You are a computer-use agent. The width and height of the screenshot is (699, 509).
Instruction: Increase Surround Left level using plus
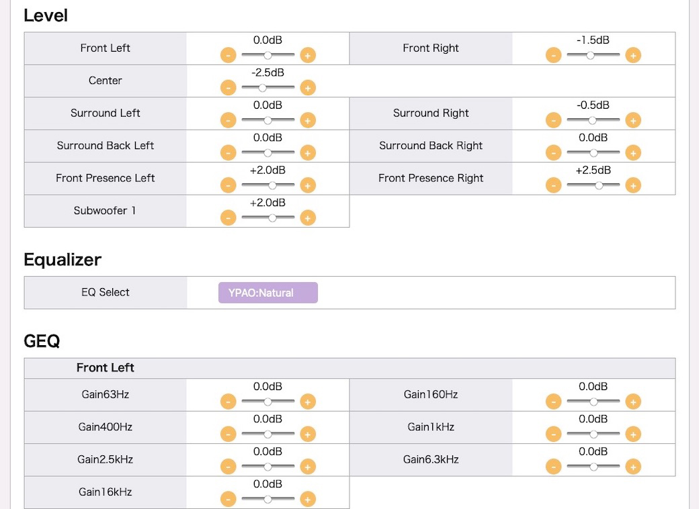[x=308, y=120]
